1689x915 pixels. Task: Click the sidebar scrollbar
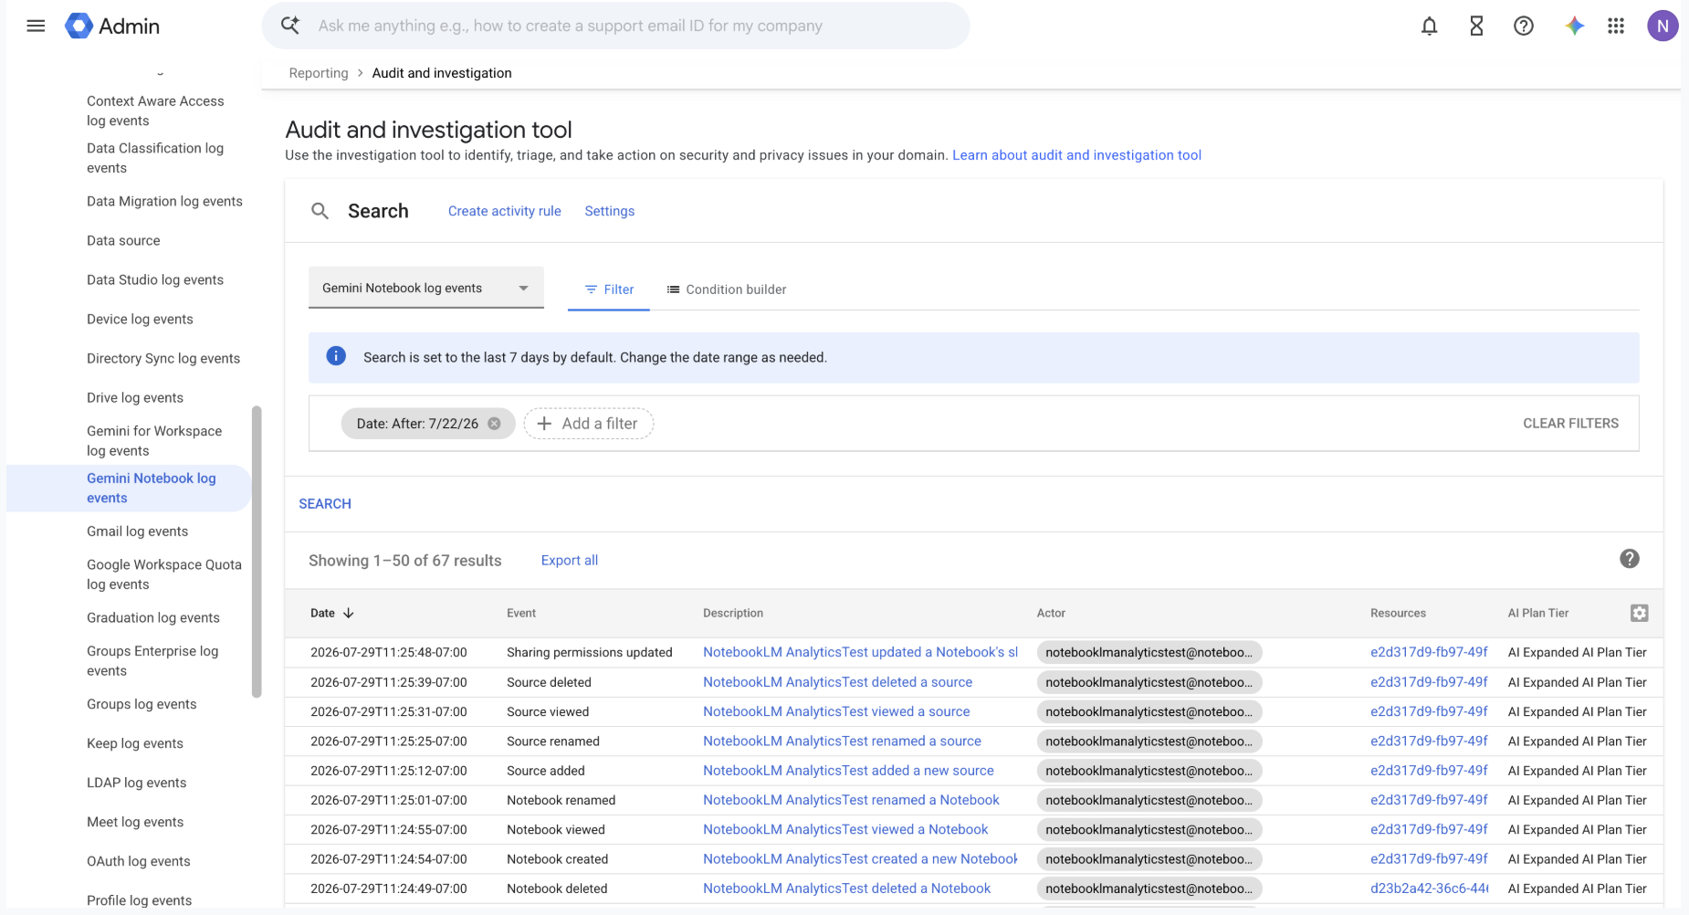(257, 552)
